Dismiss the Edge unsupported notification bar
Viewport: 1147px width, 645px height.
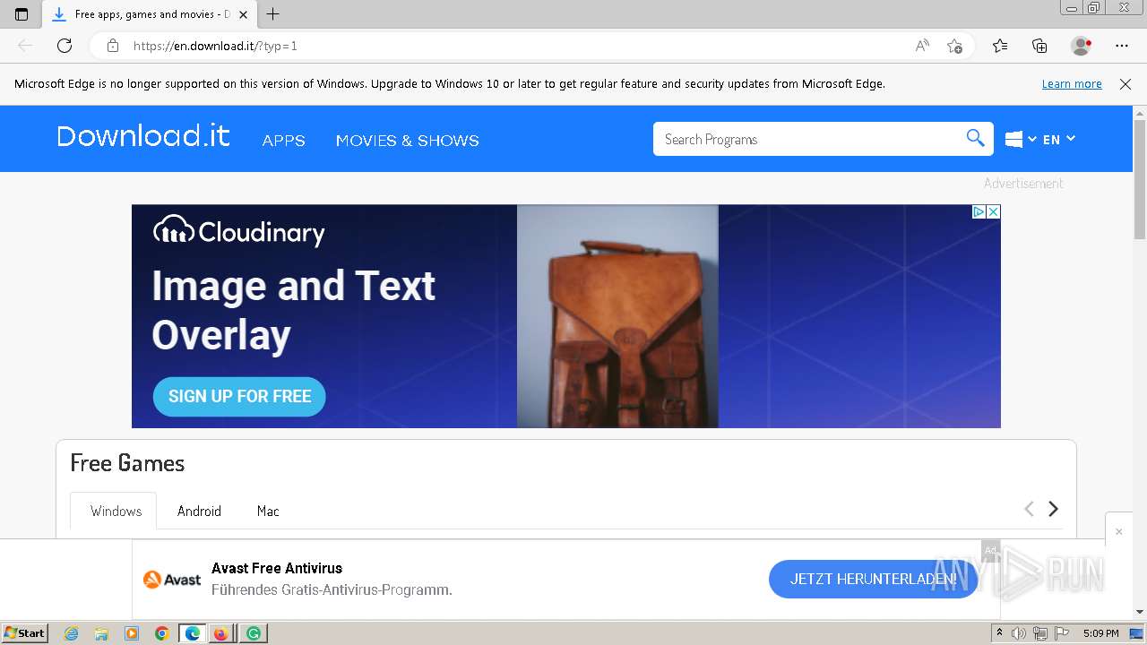1125,83
